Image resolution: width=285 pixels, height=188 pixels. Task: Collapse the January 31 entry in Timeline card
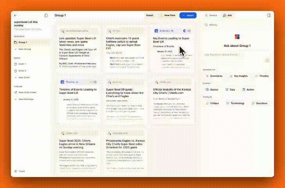(61, 99)
